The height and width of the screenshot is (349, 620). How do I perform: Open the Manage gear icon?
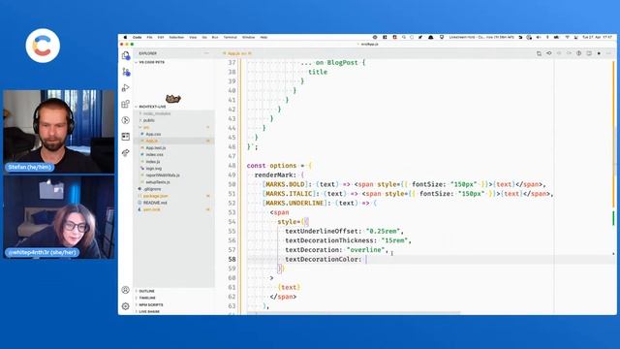[126, 306]
